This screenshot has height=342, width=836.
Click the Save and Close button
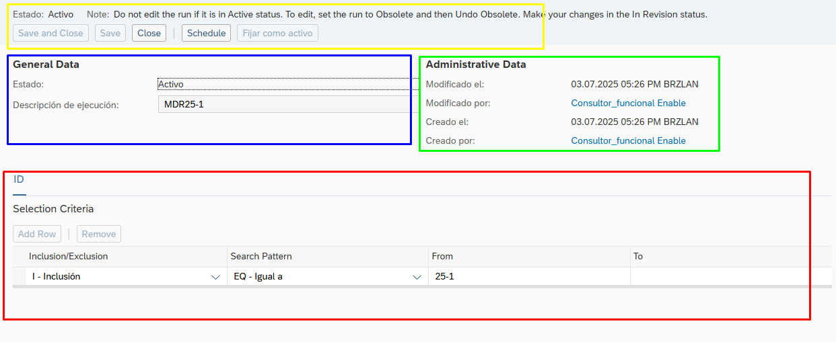point(50,33)
